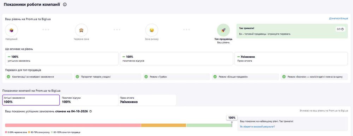Image resolution: width=353 pixels, height=136 pixels.
Task: Click the red zone segment of progress bar
Action: coord(73,125)
